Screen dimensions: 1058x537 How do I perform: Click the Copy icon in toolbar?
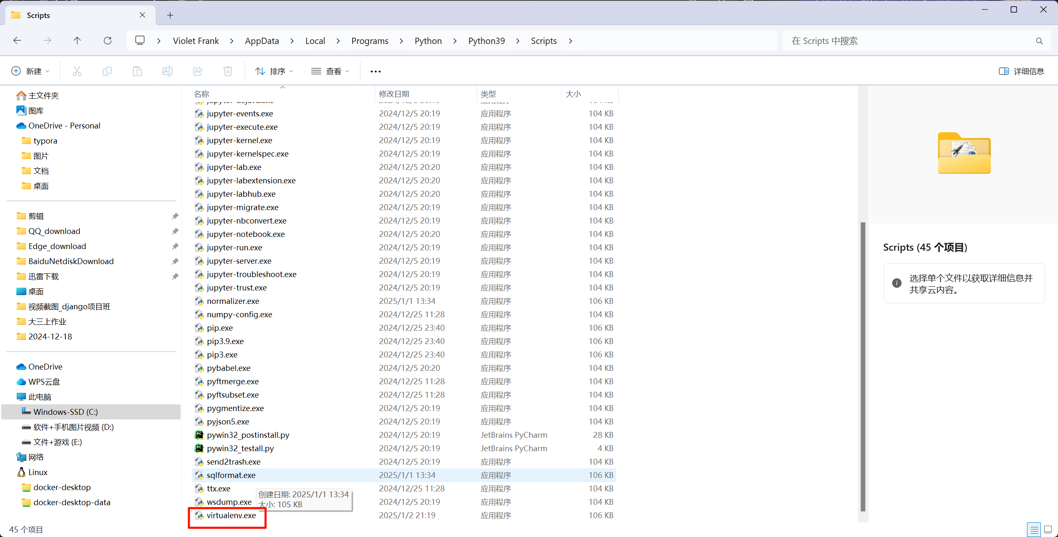pyautogui.click(x=107, y=71)
